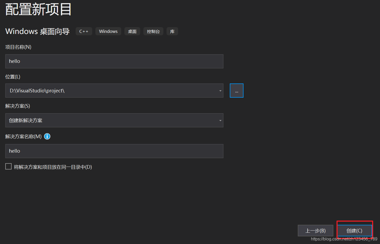Click the 创建(C) create button
The height and width of the screenshot is (244, 380).
point(354,231)
